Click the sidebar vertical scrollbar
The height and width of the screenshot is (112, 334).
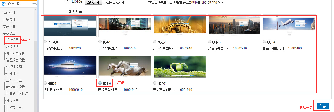coord(35,59)
